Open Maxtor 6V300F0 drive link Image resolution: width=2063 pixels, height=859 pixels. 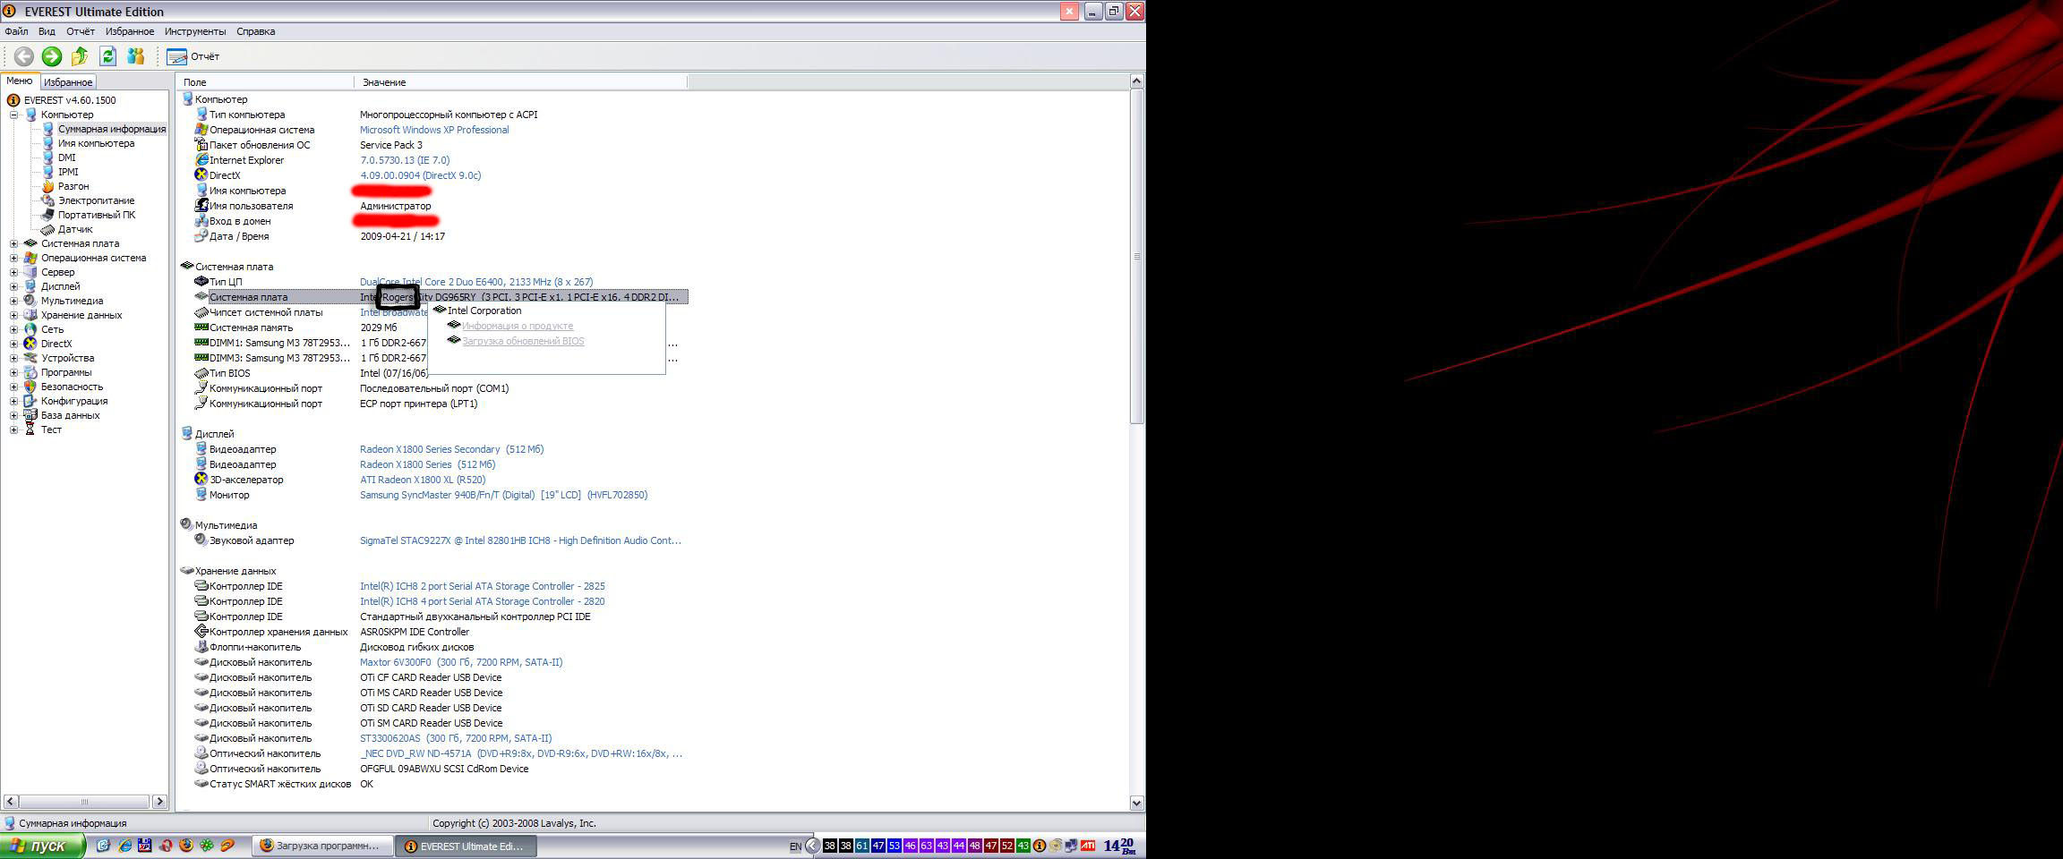click(461, 662)
